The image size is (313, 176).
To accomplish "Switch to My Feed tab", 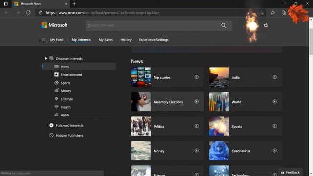I will click(57, 40).
